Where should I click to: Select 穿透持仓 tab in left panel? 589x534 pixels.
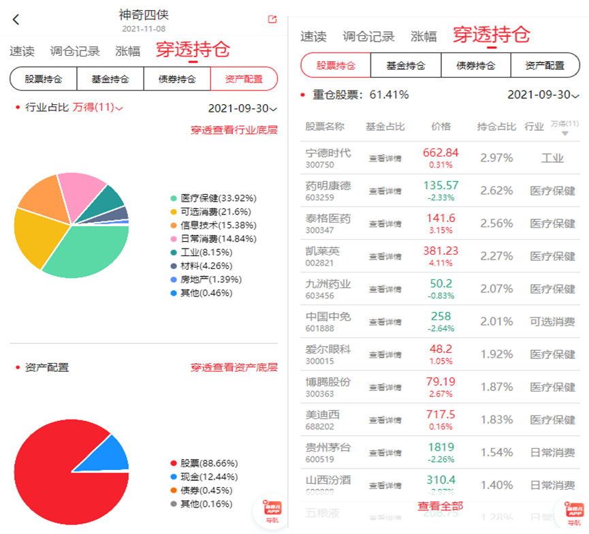click(x=193, y=50)
